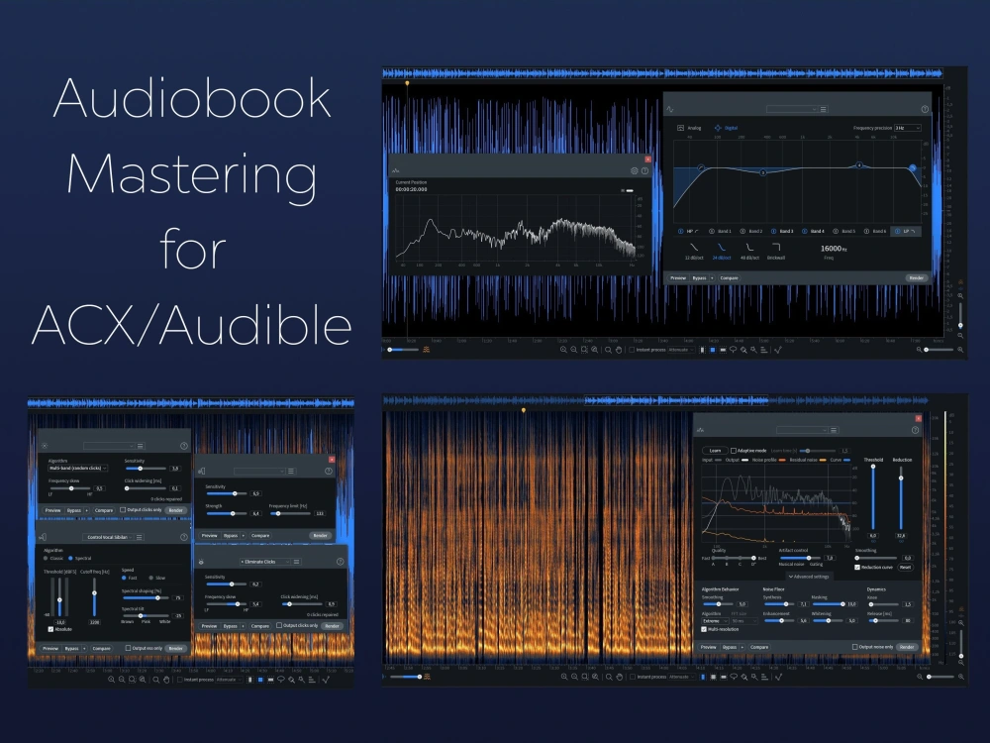
Task: Open the EQ preset dropdown
Action: 792,109
